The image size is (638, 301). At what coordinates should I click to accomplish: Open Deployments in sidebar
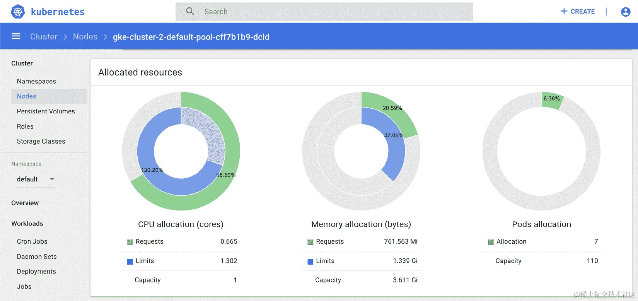point(36,272)
